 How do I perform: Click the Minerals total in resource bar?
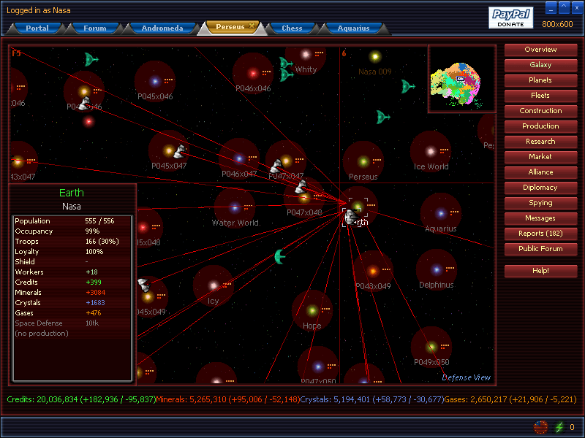[228, 399]
